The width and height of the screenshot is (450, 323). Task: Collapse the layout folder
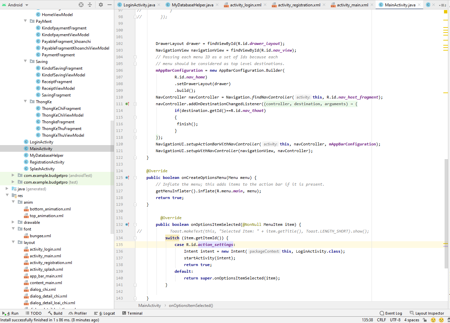13,242
